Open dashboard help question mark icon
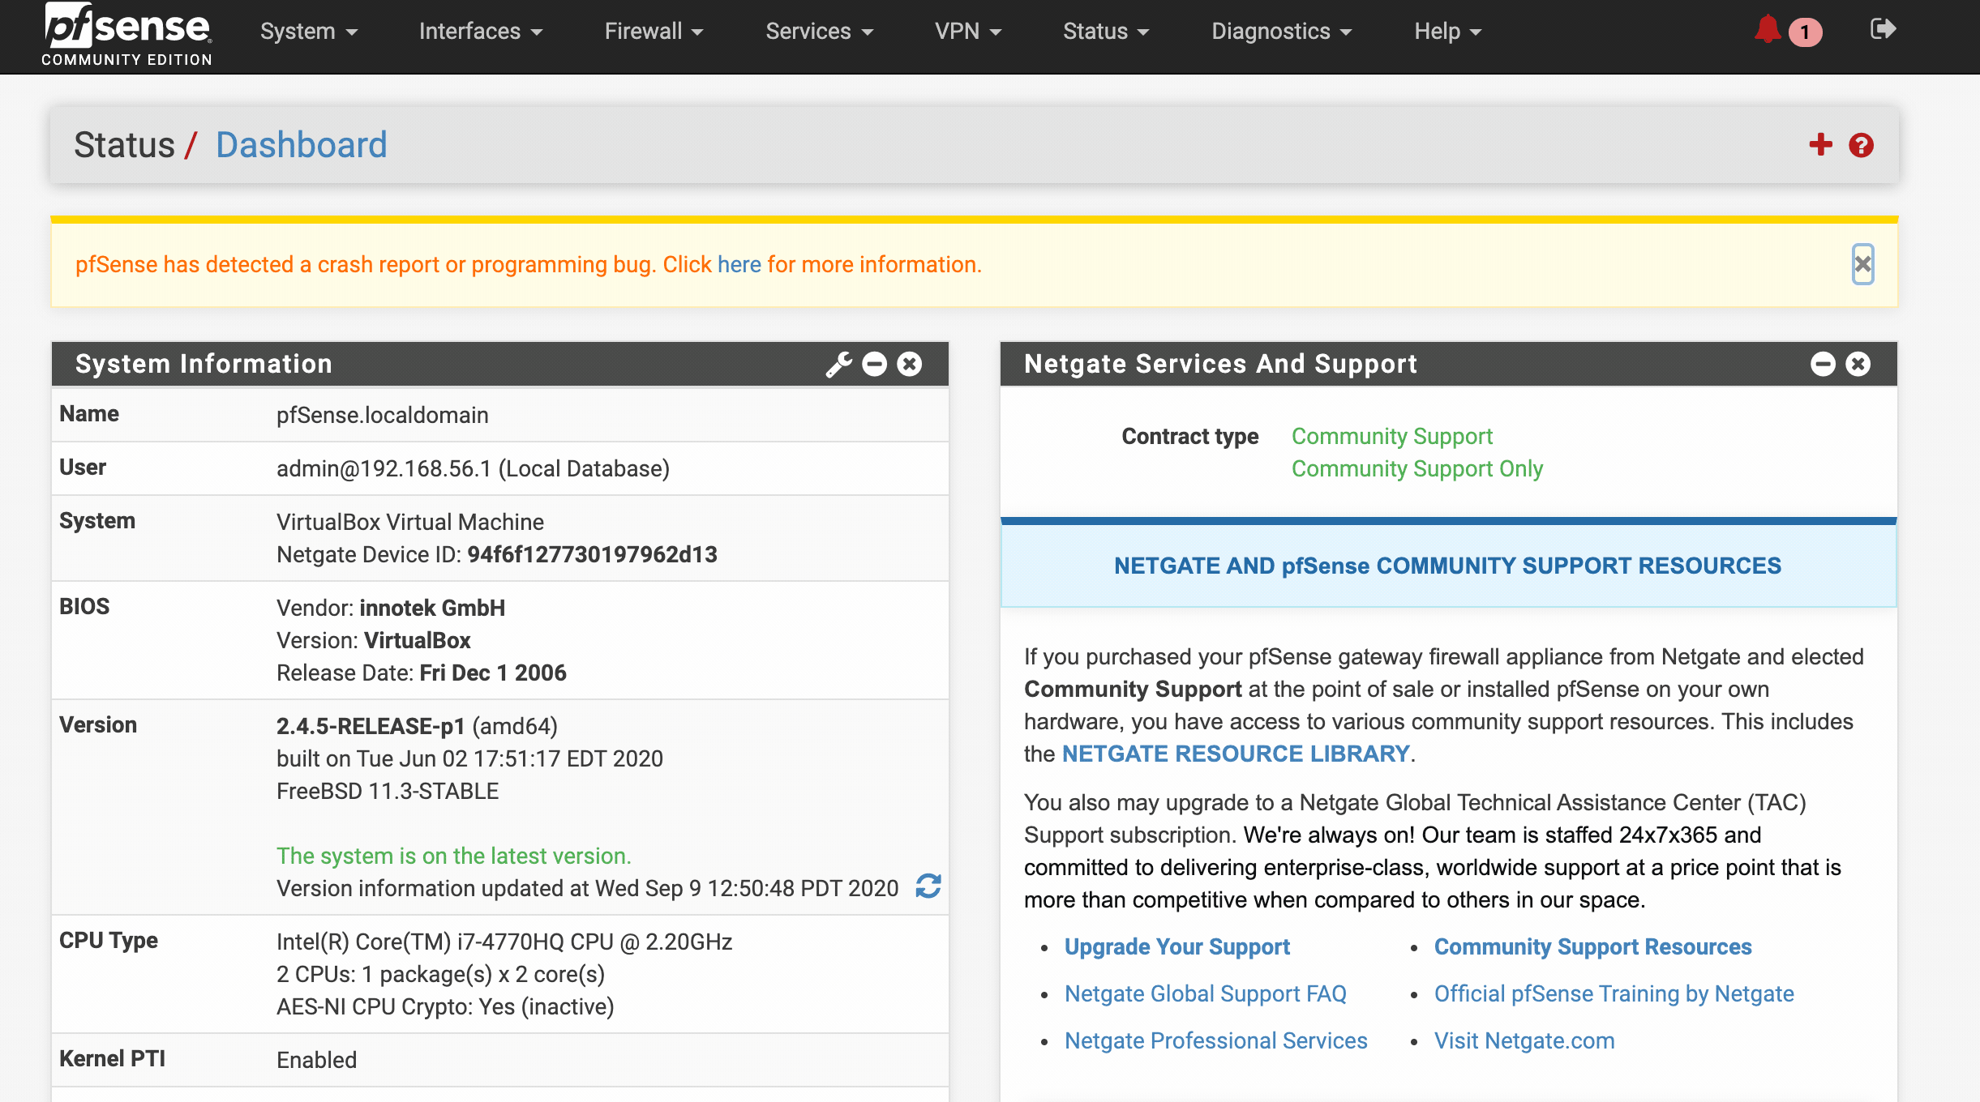The height and width of the screenshot is (1102, 1980). (x=1862, y=146)
